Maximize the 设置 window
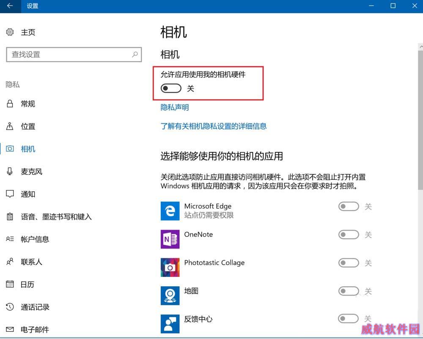Screen dimensions: 423x339 393,6
